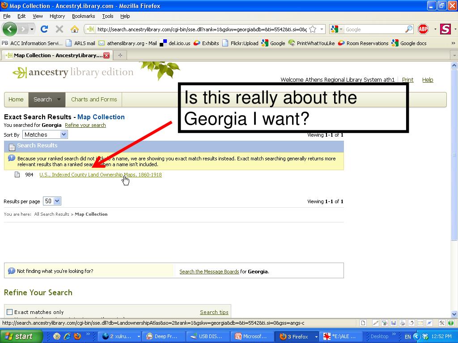Switch to the Home tab on Ancestry
458x343 pixels.
coord(16,100)
